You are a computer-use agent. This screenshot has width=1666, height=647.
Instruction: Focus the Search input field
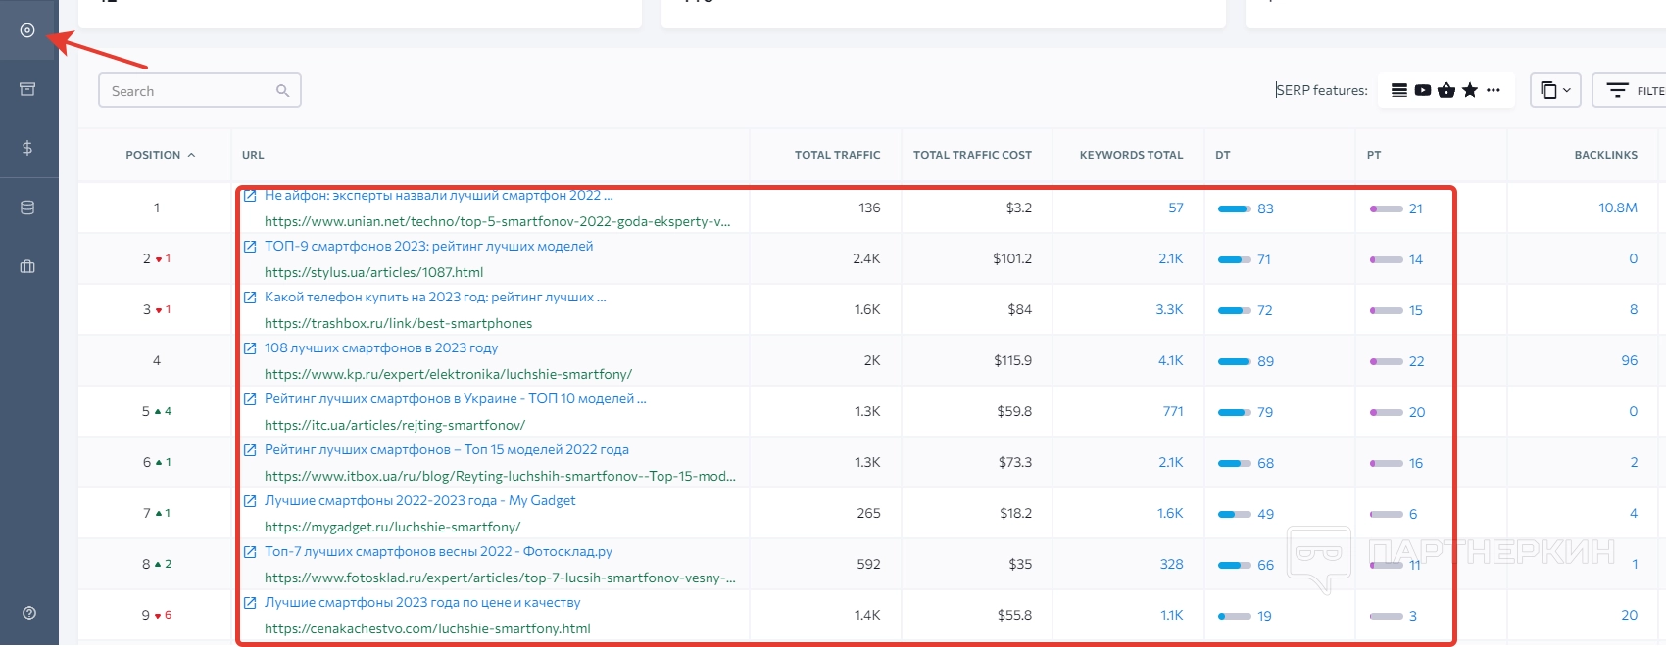click(x=191, y=91)
